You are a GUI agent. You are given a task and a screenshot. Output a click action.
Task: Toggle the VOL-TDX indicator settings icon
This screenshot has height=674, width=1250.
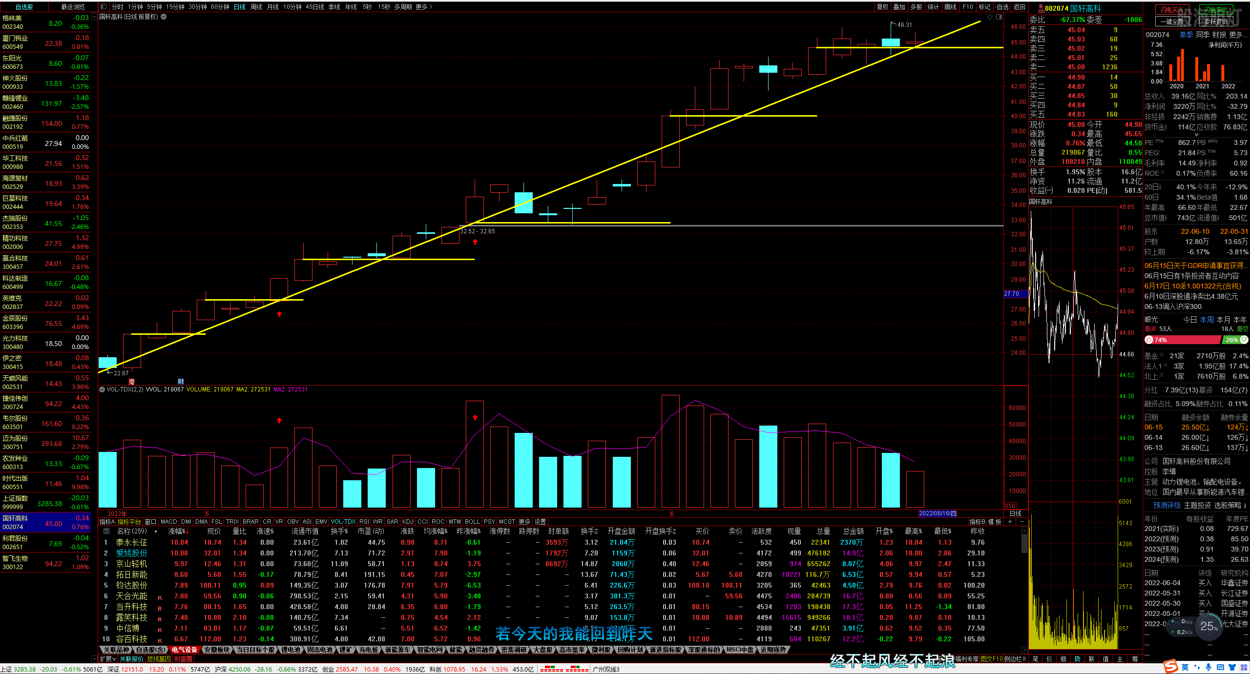102,389
